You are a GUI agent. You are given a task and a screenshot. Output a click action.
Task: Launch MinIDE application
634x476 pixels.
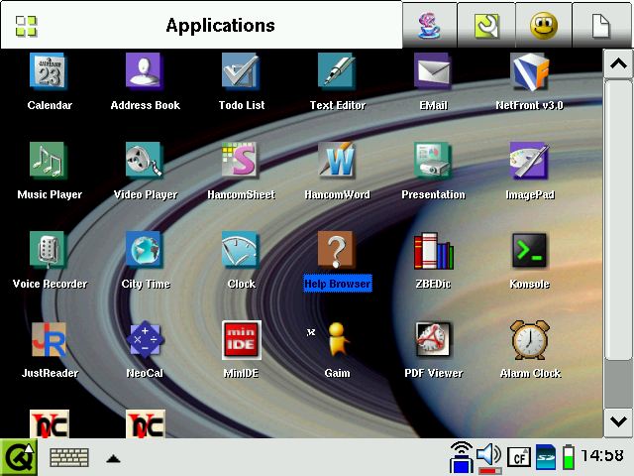[x=241, y=339]
